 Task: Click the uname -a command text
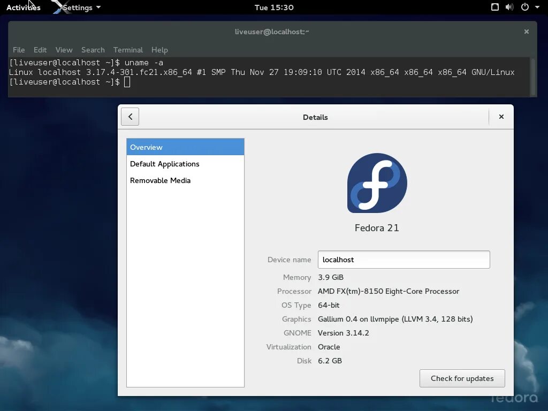[143, 63]
